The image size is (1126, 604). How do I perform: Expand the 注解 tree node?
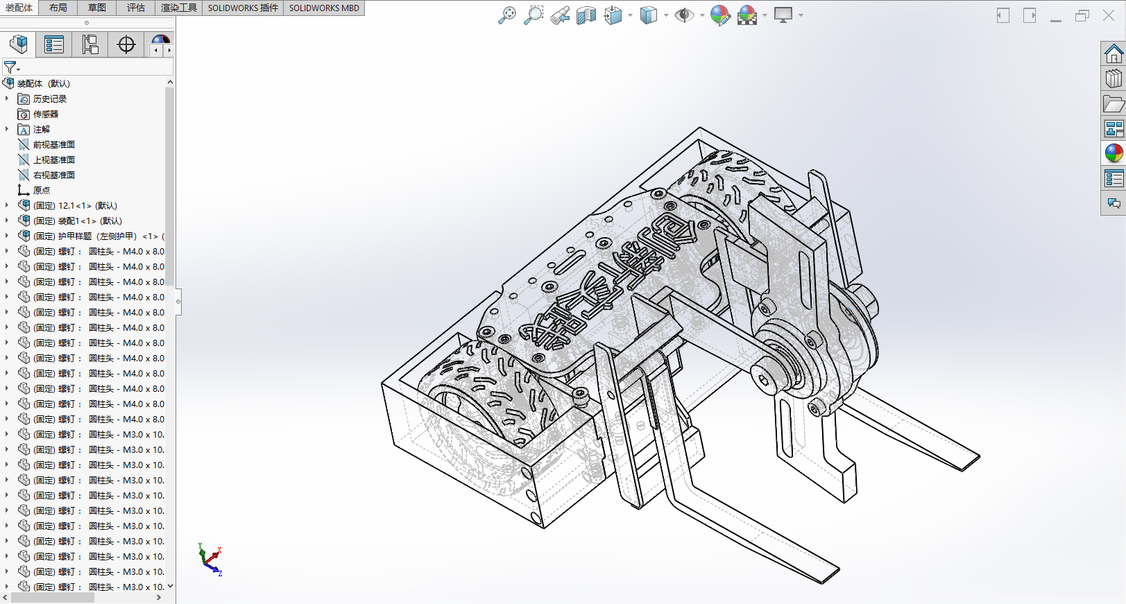point(7,129)
